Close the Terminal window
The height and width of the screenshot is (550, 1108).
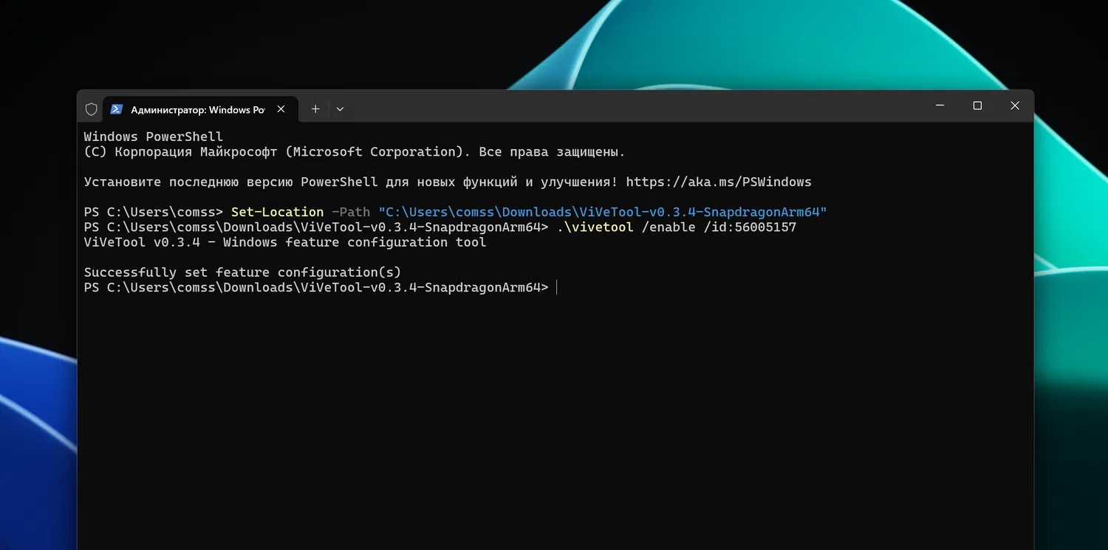coord(1015,106)
